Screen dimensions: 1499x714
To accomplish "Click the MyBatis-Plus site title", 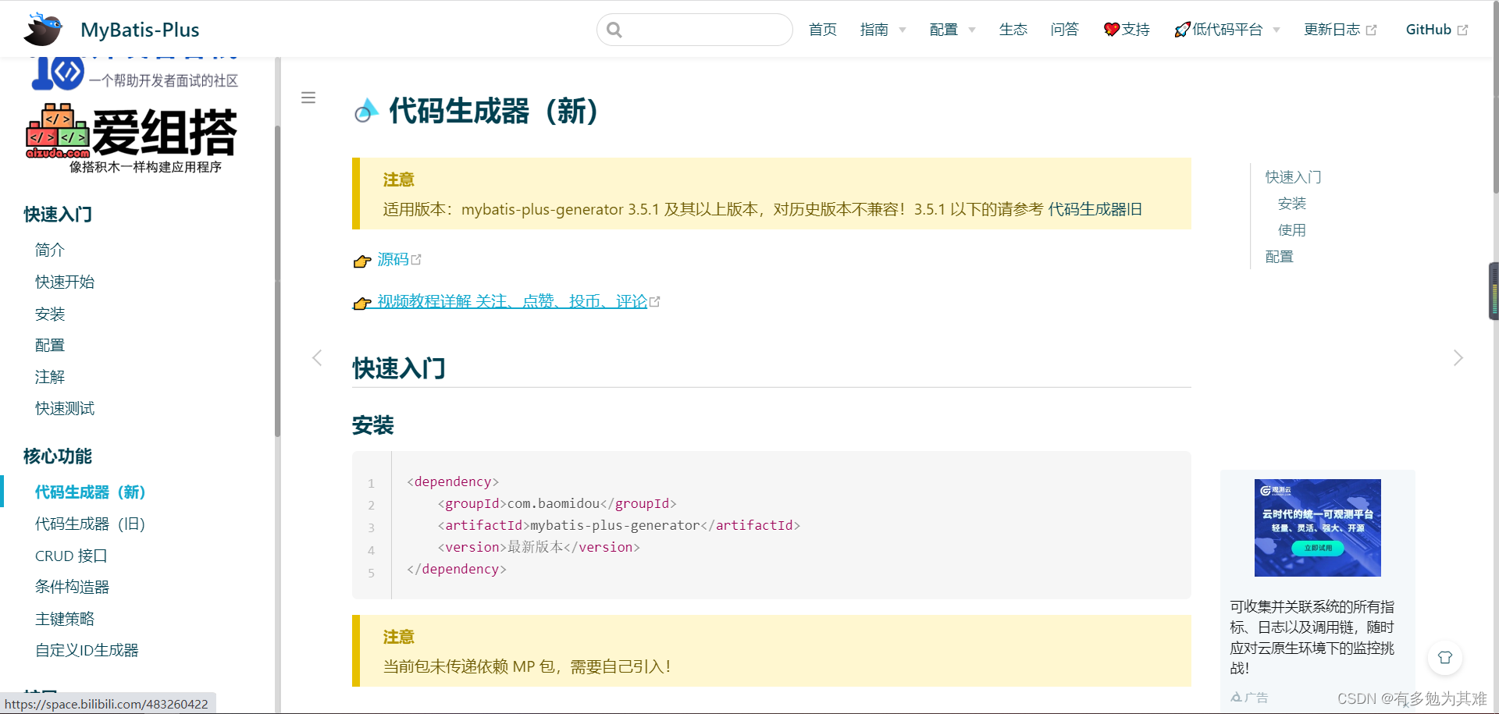I will coord(140,30).
